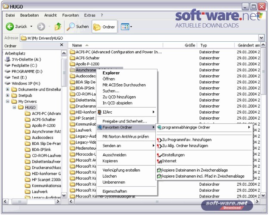Select 3½-Diskette (A:) drive icon
The height and width of the screenshot is (215, 269).
point(8,59)
